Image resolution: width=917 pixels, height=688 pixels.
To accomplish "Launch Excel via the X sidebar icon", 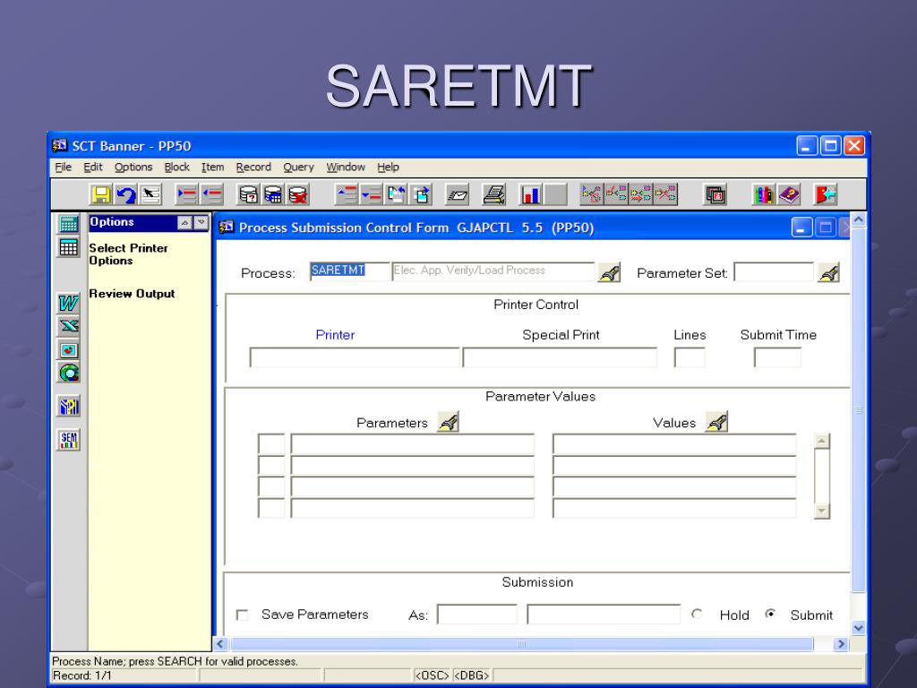I will point(68,326).
